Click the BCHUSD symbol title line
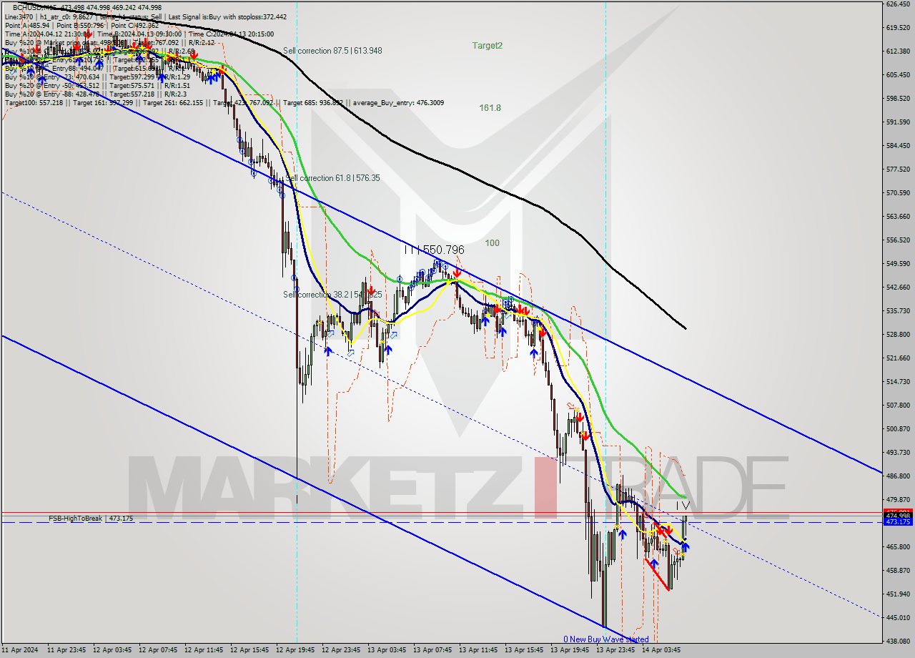 click(87, 7)
